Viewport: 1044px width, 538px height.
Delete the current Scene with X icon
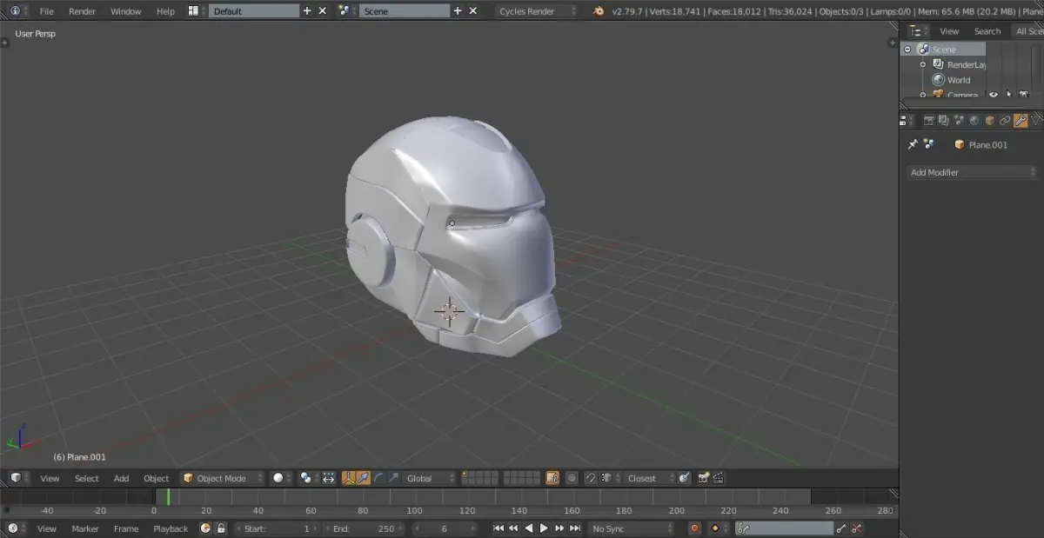click(473, 11)
